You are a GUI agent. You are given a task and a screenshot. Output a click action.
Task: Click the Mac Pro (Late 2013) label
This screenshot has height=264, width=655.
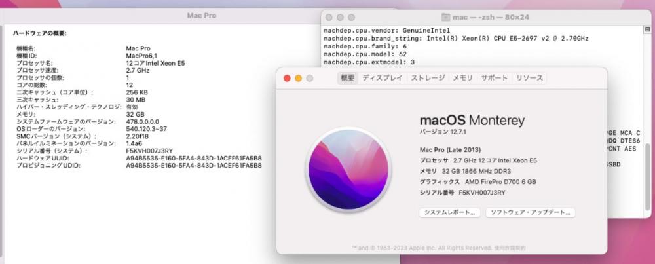[x=451, y=149]
